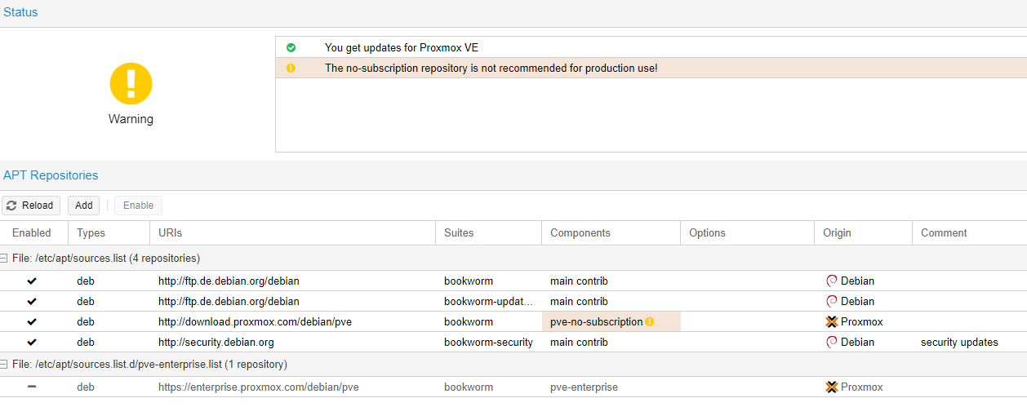Click the APT Repositories panel title
1027x407 pixels.
[x=51, y=175]
